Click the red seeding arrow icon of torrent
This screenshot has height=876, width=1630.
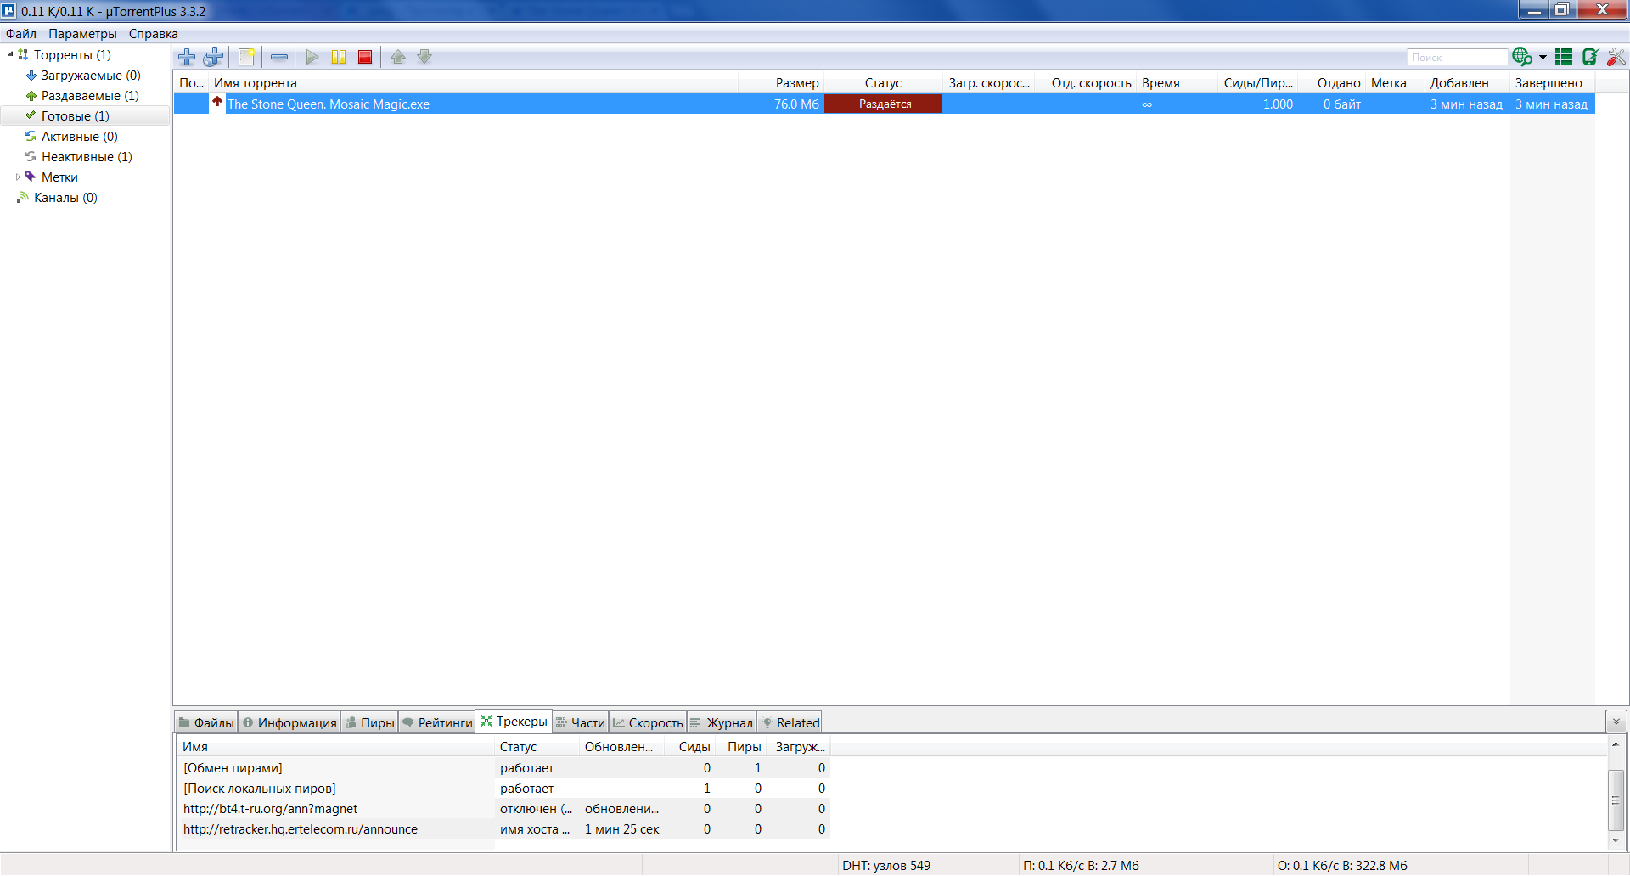(x=217, y=103)
